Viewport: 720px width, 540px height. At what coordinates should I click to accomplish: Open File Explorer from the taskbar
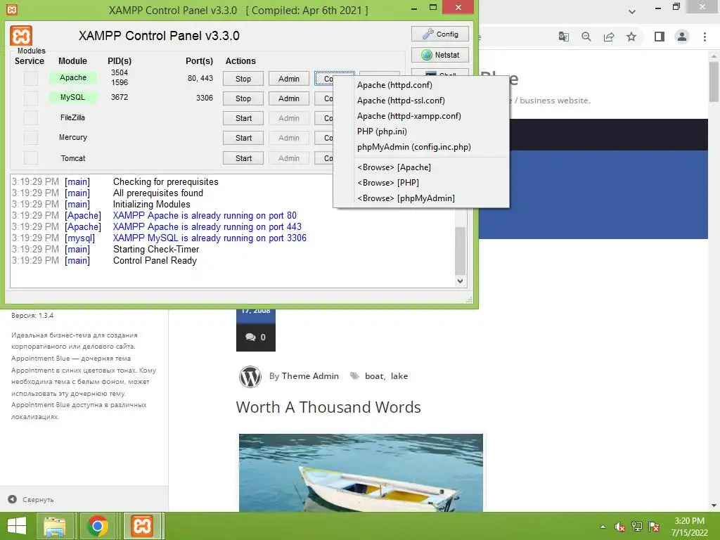(55, 526)
